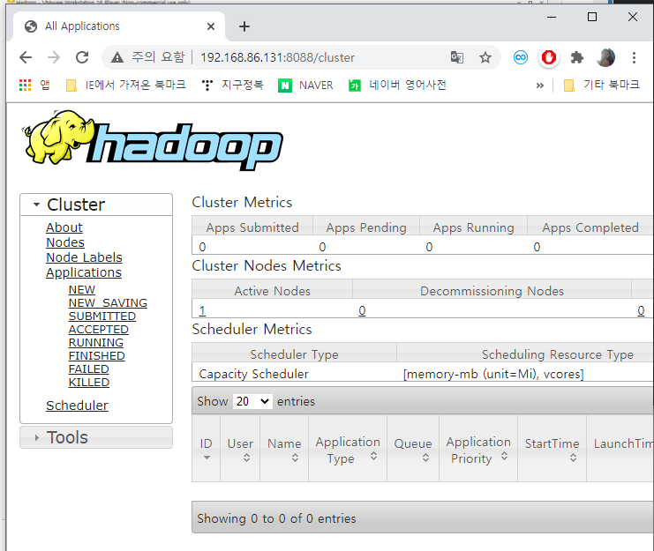
Task: Open the not-secure warning icon
Action: (117, 57)
